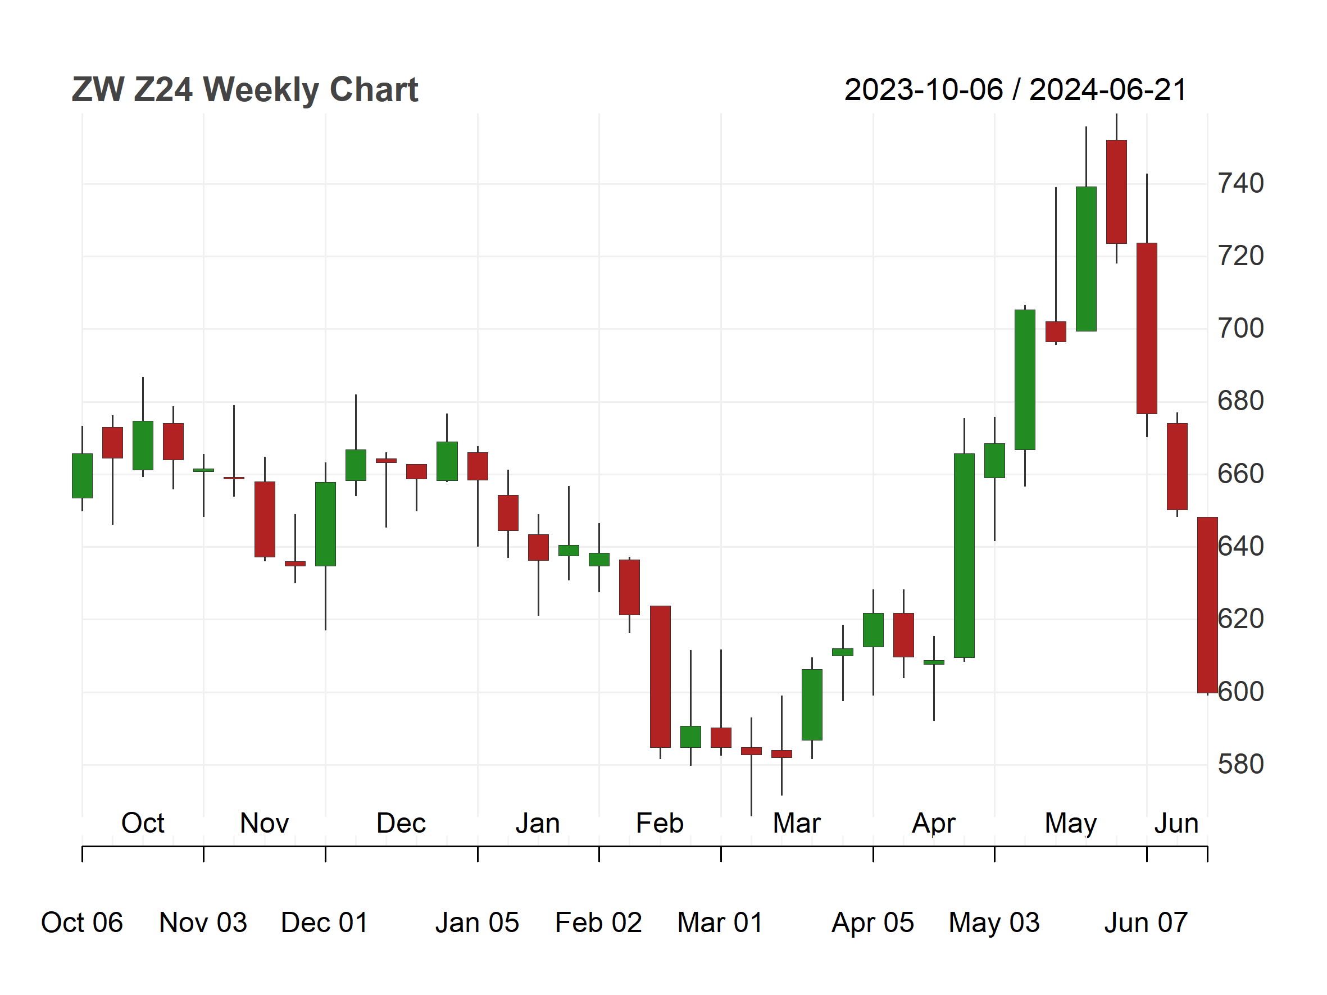
Task: Click the ZW Z24 Weekly Chart title
Action: click(245, 90)
